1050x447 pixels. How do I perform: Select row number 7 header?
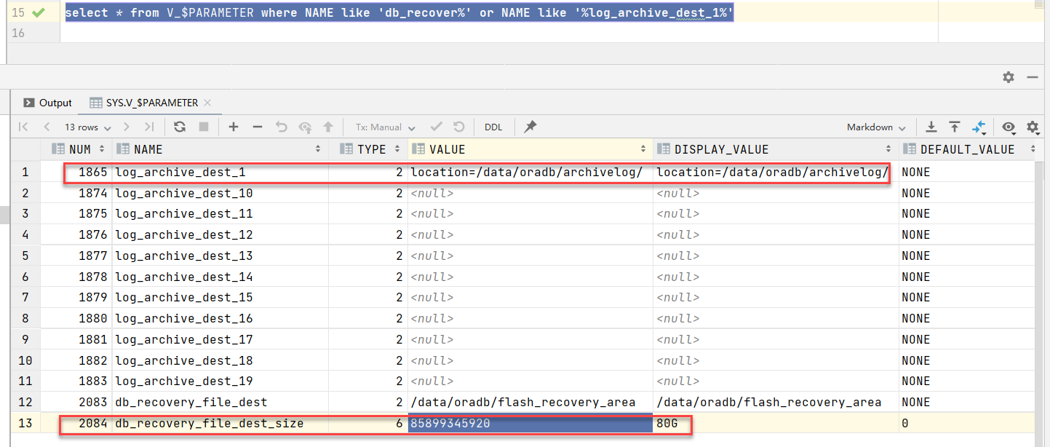[24, 297]
